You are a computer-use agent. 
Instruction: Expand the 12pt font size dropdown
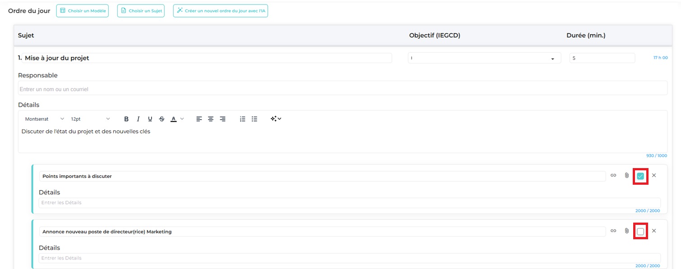click(x=90, y=119)
